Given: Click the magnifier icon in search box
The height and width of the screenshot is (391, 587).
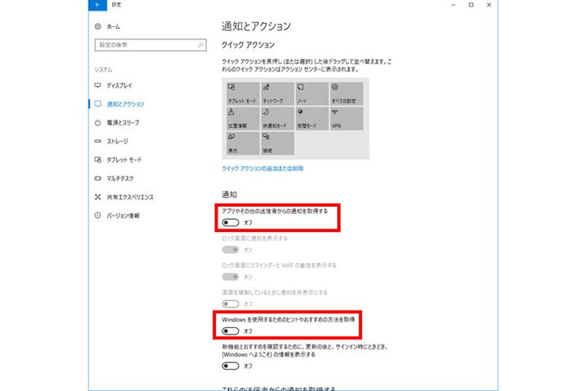Looking at the screenshot, I should tap(200, 45).
